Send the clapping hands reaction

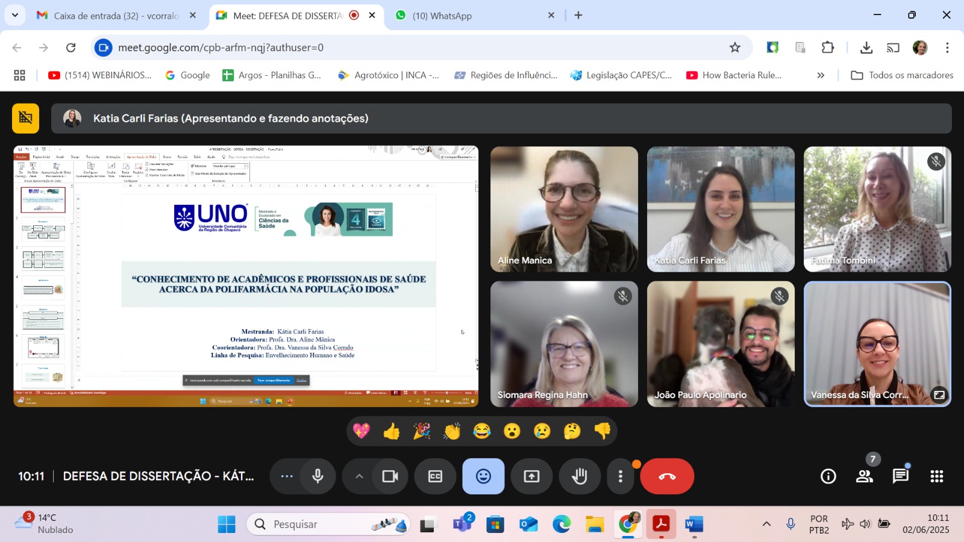452,431
